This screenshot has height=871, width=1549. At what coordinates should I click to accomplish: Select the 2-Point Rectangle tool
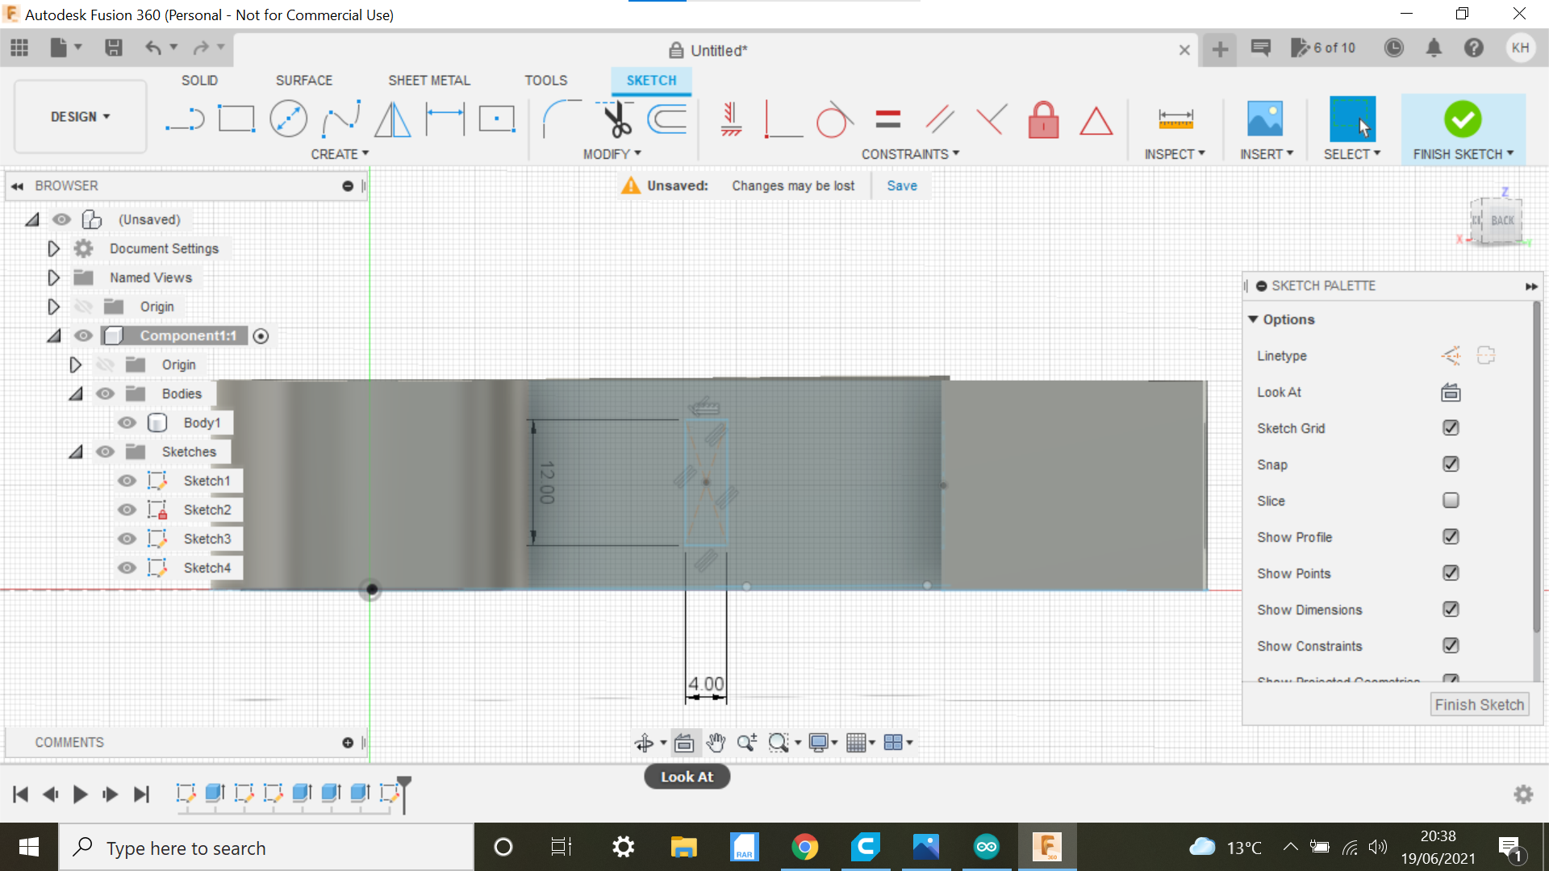pyautogui.click(x=236, y=119)
